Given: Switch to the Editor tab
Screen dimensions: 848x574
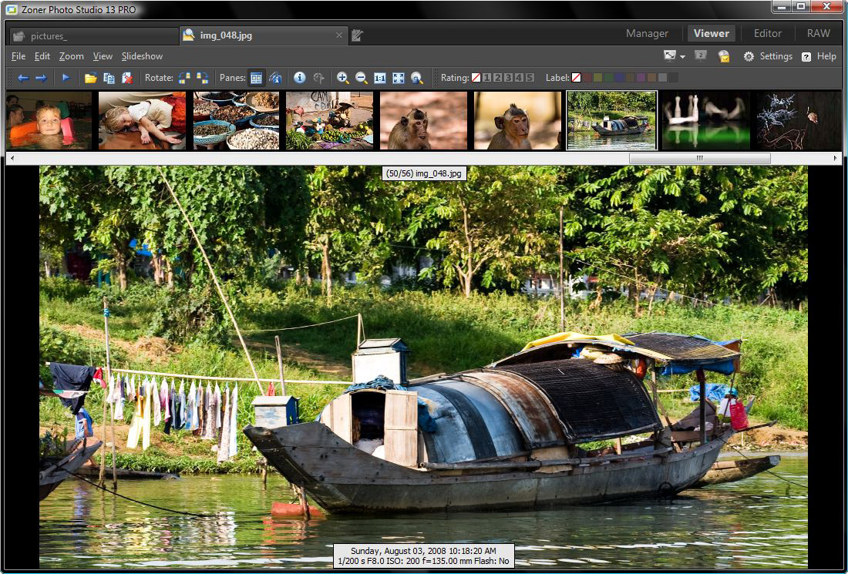Looking at the screenshot, I should tap(767, 33).
